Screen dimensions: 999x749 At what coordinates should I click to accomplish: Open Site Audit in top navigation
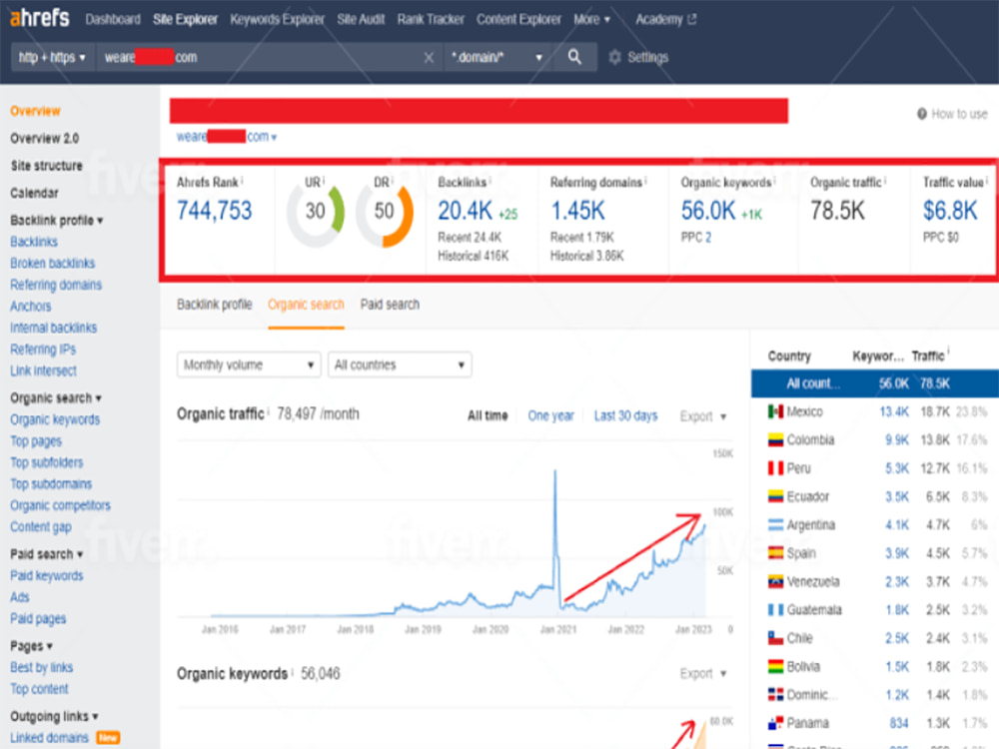click(361, 20)
